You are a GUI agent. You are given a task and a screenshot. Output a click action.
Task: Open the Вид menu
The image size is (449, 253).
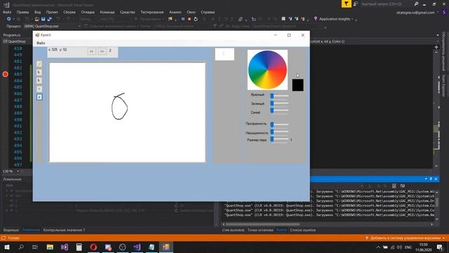point(37,12)
